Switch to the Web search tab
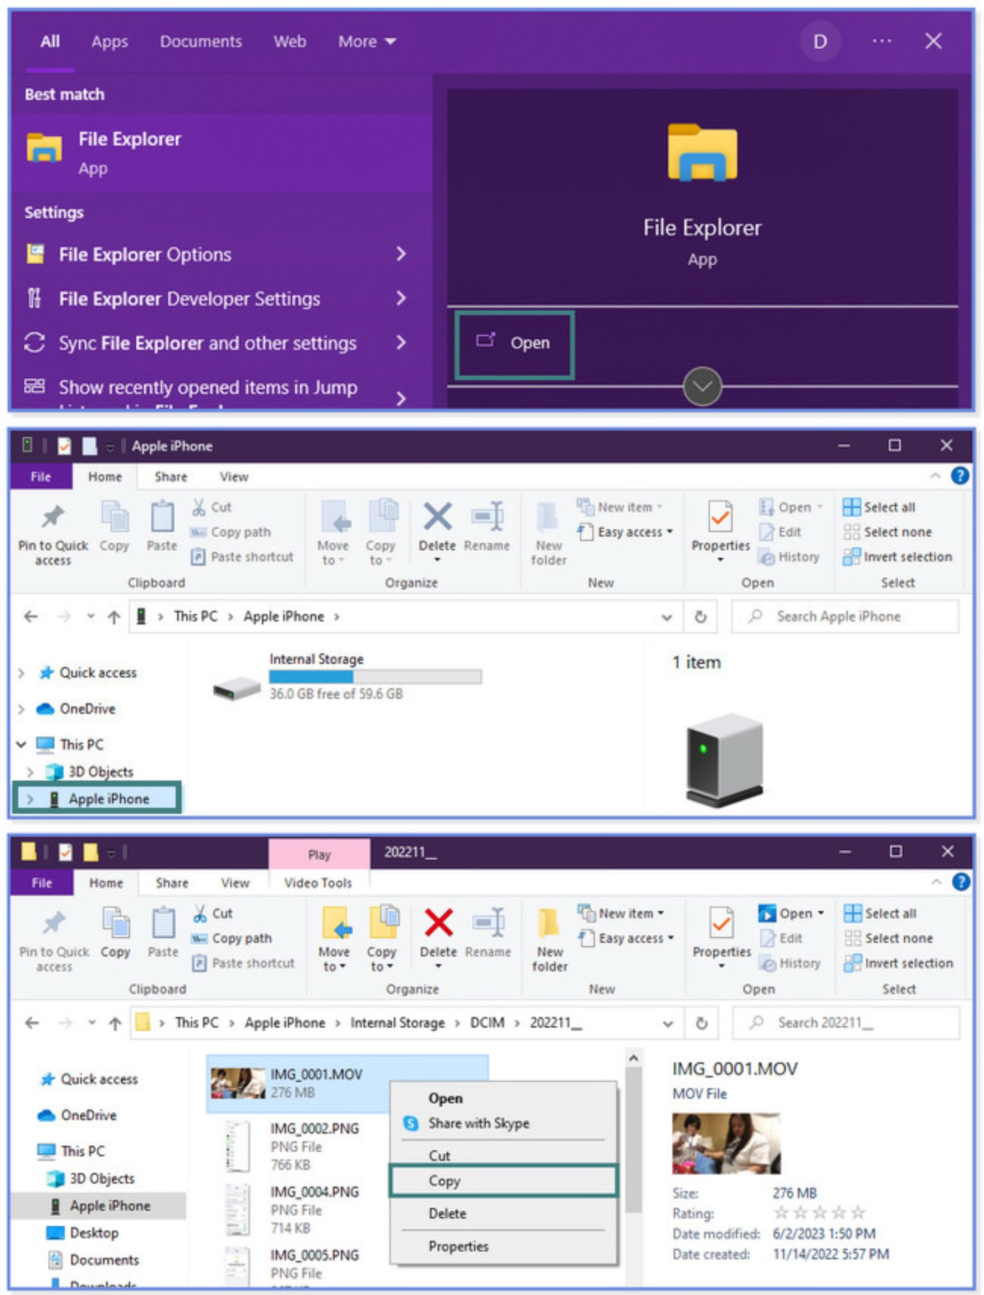 [290, 41]
